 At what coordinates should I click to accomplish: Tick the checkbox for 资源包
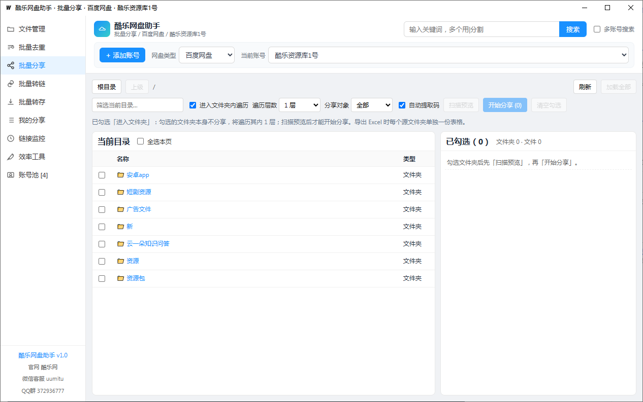pos(102,278)
